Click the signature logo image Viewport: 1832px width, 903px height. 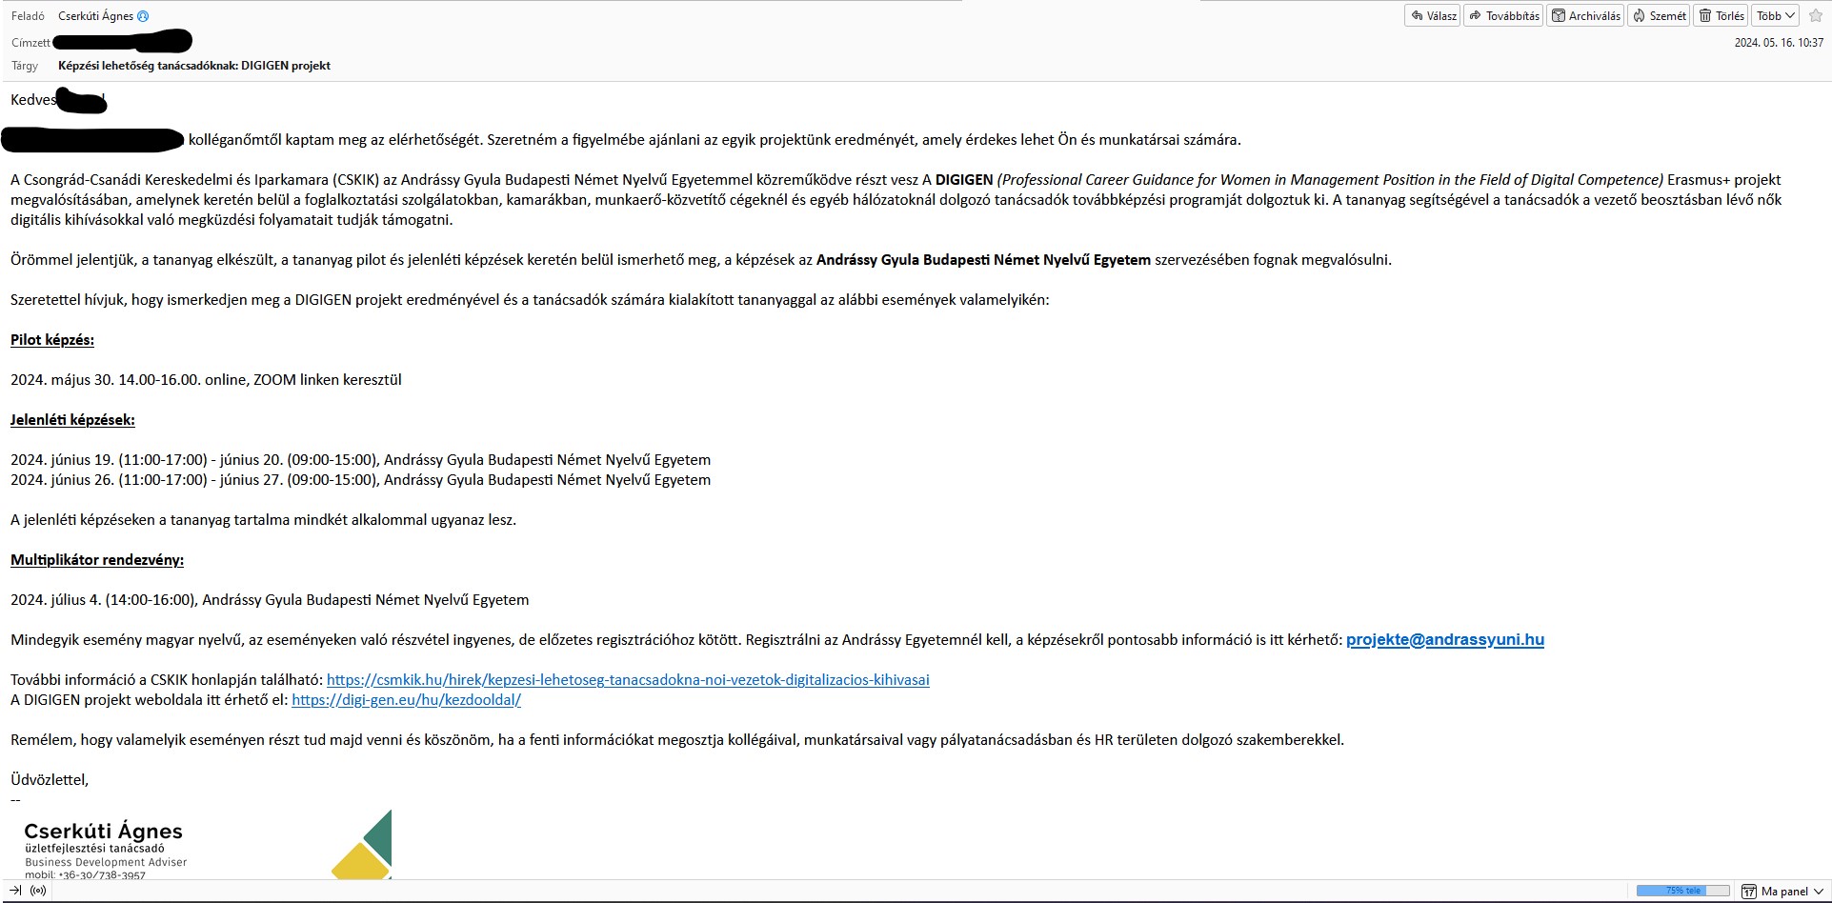[x=362, y=844]
